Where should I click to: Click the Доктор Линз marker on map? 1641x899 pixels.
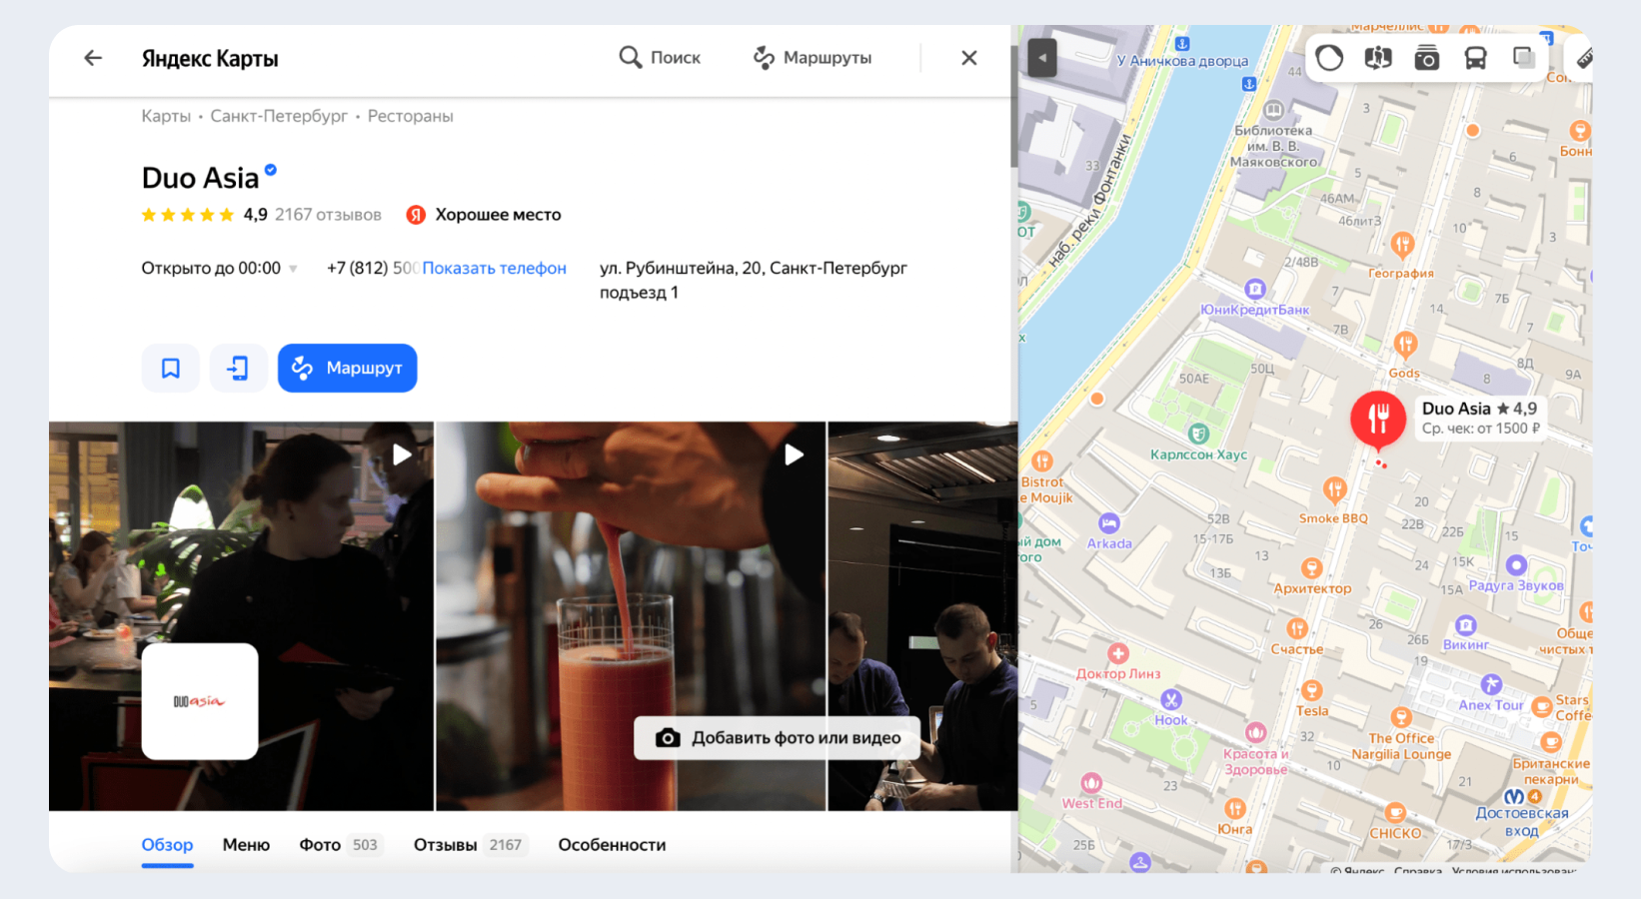click(1118, 653)
